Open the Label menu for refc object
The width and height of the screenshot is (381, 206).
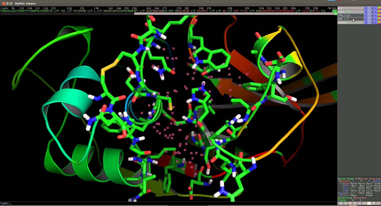pos(376,12)
